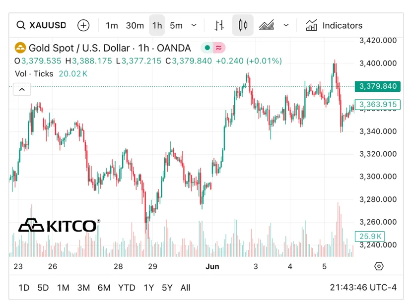
Task: Click the 3,300.000 price axis label
Action: click(378, 177)
